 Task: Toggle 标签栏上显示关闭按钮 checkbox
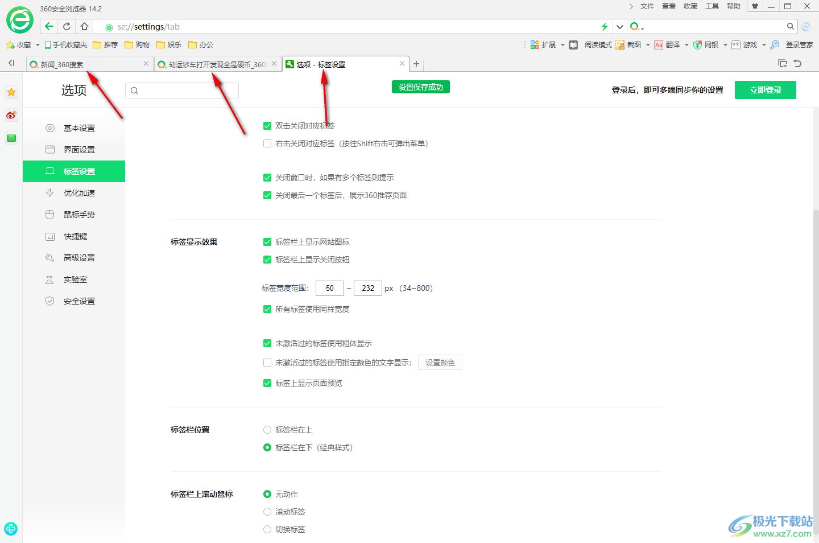click(x=267, y=260)
